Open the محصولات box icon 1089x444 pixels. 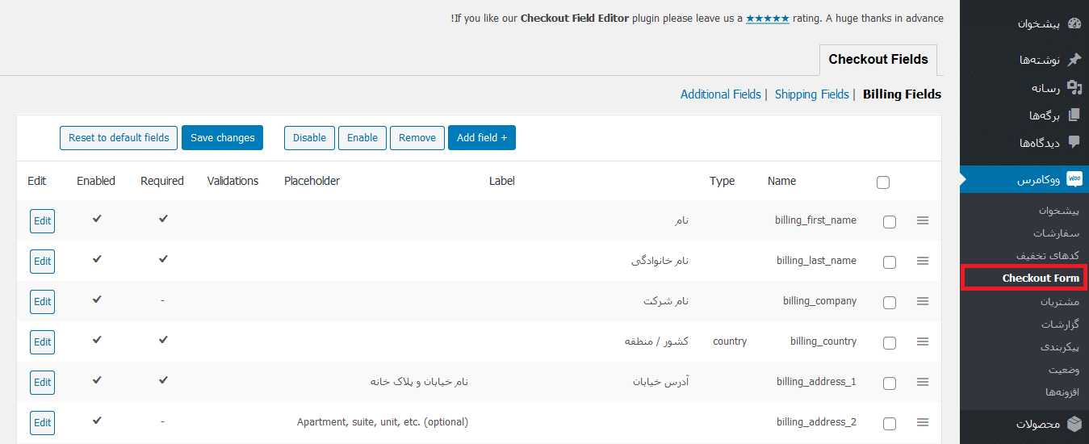coord(1074,424)
